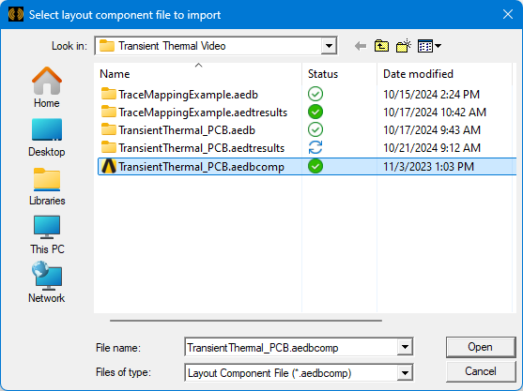523x391 pixels.
Task: Open the View menu icon
Action: (x=425, y=46)
